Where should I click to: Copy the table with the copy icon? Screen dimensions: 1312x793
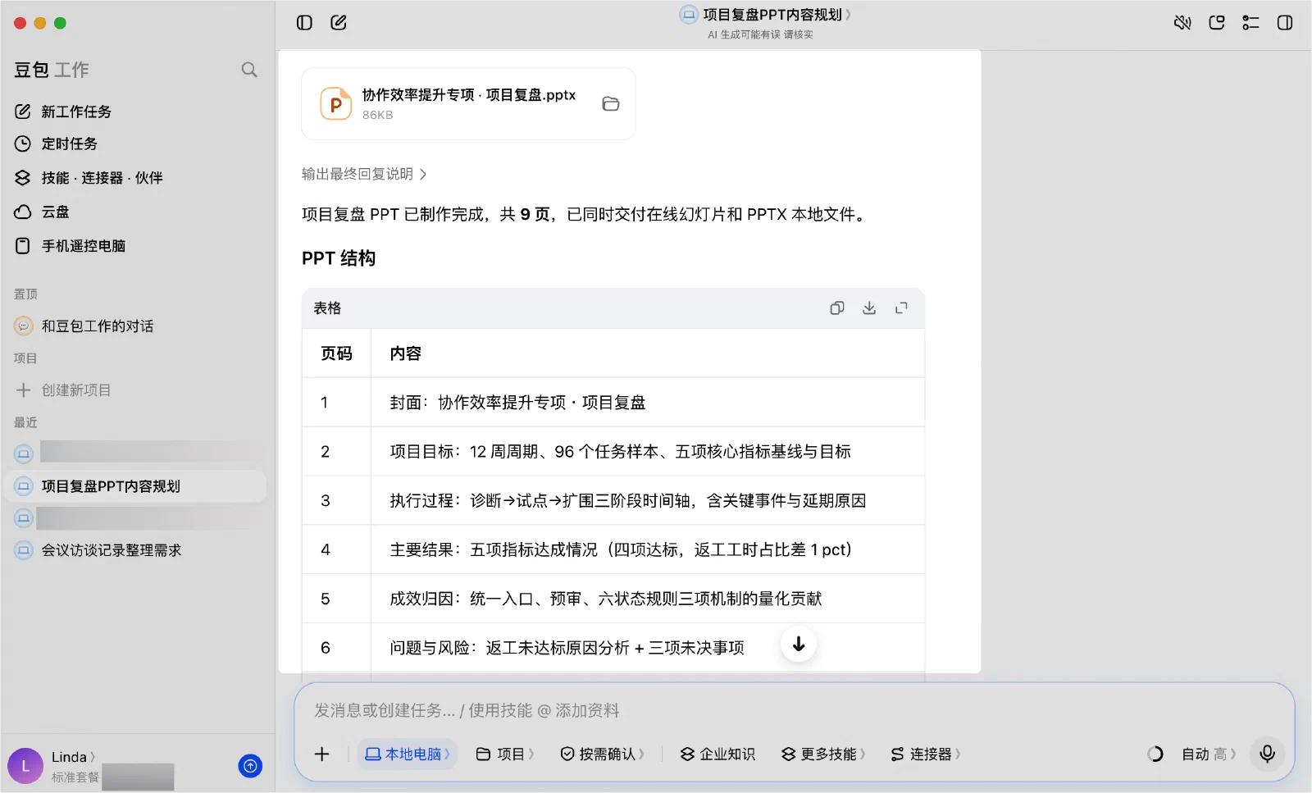837,308
